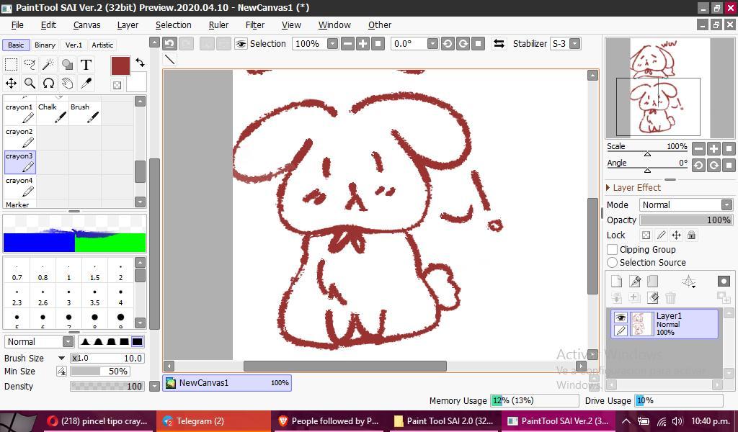
Task: Open the Brush Size arrow menu
Action: point(61,358)
